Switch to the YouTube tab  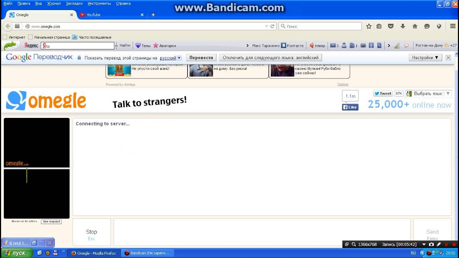click(x=111, y=15)
